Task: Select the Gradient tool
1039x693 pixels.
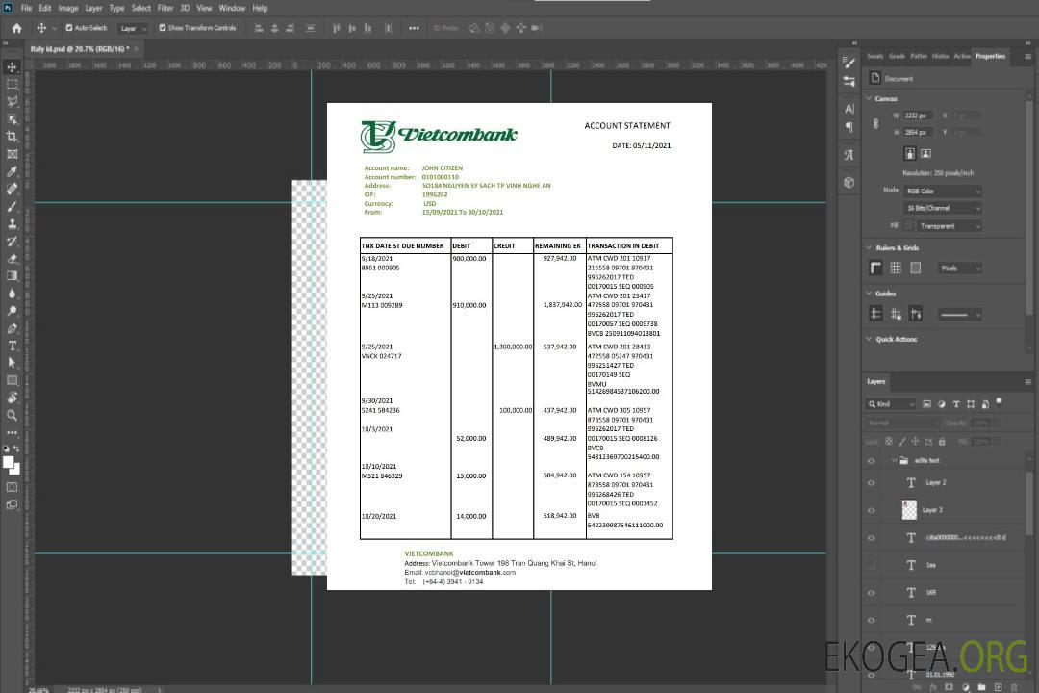Action: coord(12,276)
